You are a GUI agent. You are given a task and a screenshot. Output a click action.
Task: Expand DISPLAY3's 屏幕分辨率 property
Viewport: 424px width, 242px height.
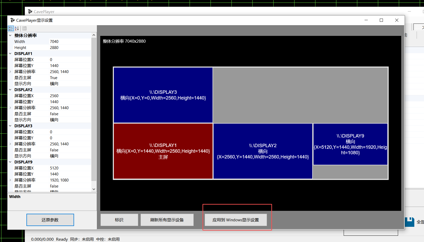coord(10,144)
